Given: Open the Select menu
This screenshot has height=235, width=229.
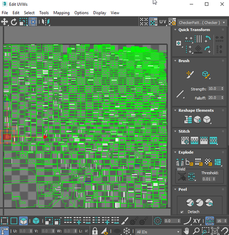Looking at the screenshot, I should click(29, 13).
